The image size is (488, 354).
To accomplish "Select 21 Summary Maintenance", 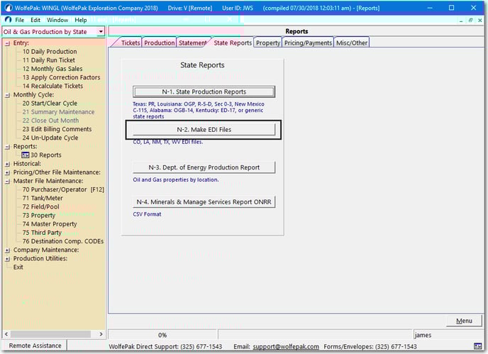I will click(58, 112).
